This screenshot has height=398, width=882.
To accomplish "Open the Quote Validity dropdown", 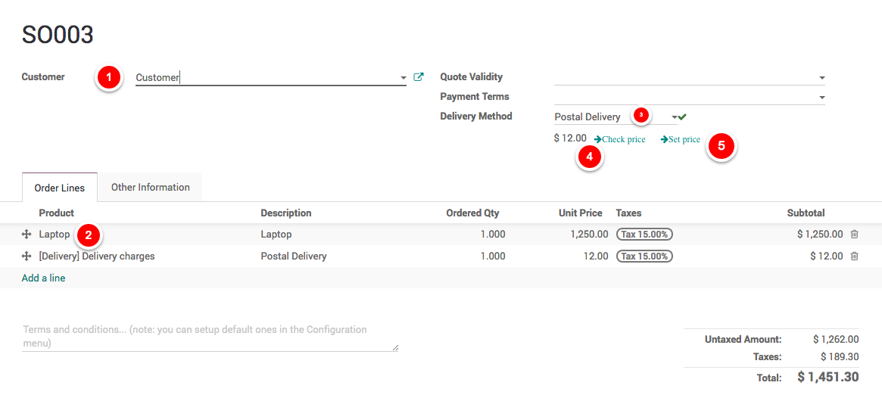I will [821, 78].
